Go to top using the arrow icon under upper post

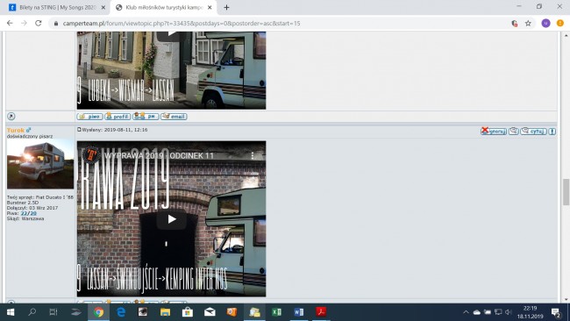pos(11,117)
